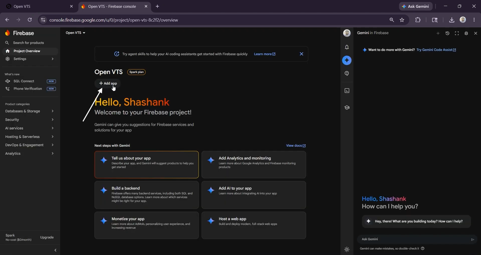
Task: Click the browser zoom magnifier icon
Action: [x=392, y=20]
